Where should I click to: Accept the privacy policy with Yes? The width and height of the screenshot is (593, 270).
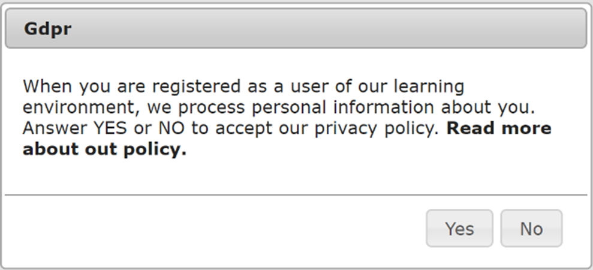pos(459,229)
